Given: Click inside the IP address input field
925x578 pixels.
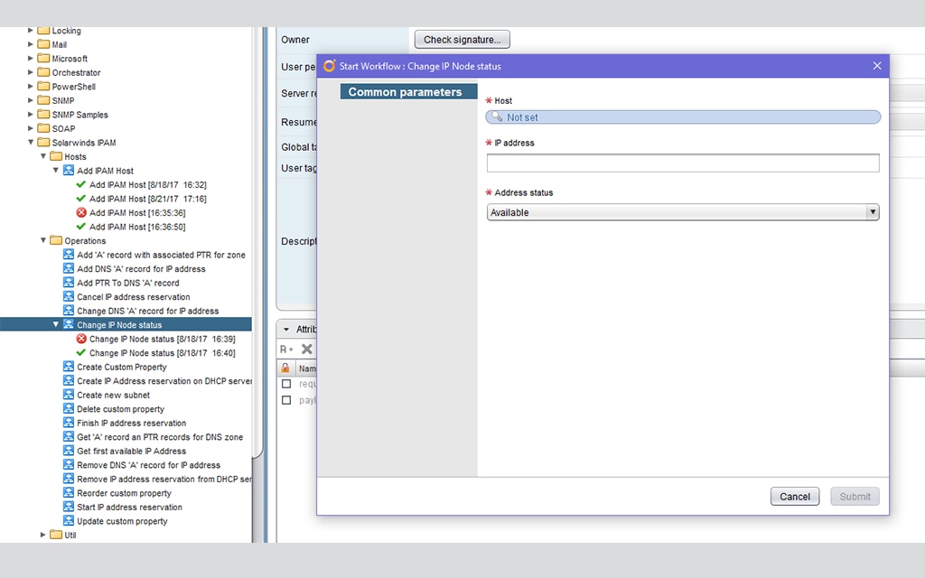Looking at the screenshot, I should tap(683, 163).
